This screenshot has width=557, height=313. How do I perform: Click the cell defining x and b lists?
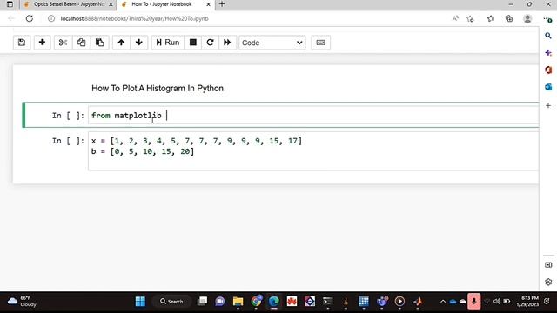click(x=313, y=151)
